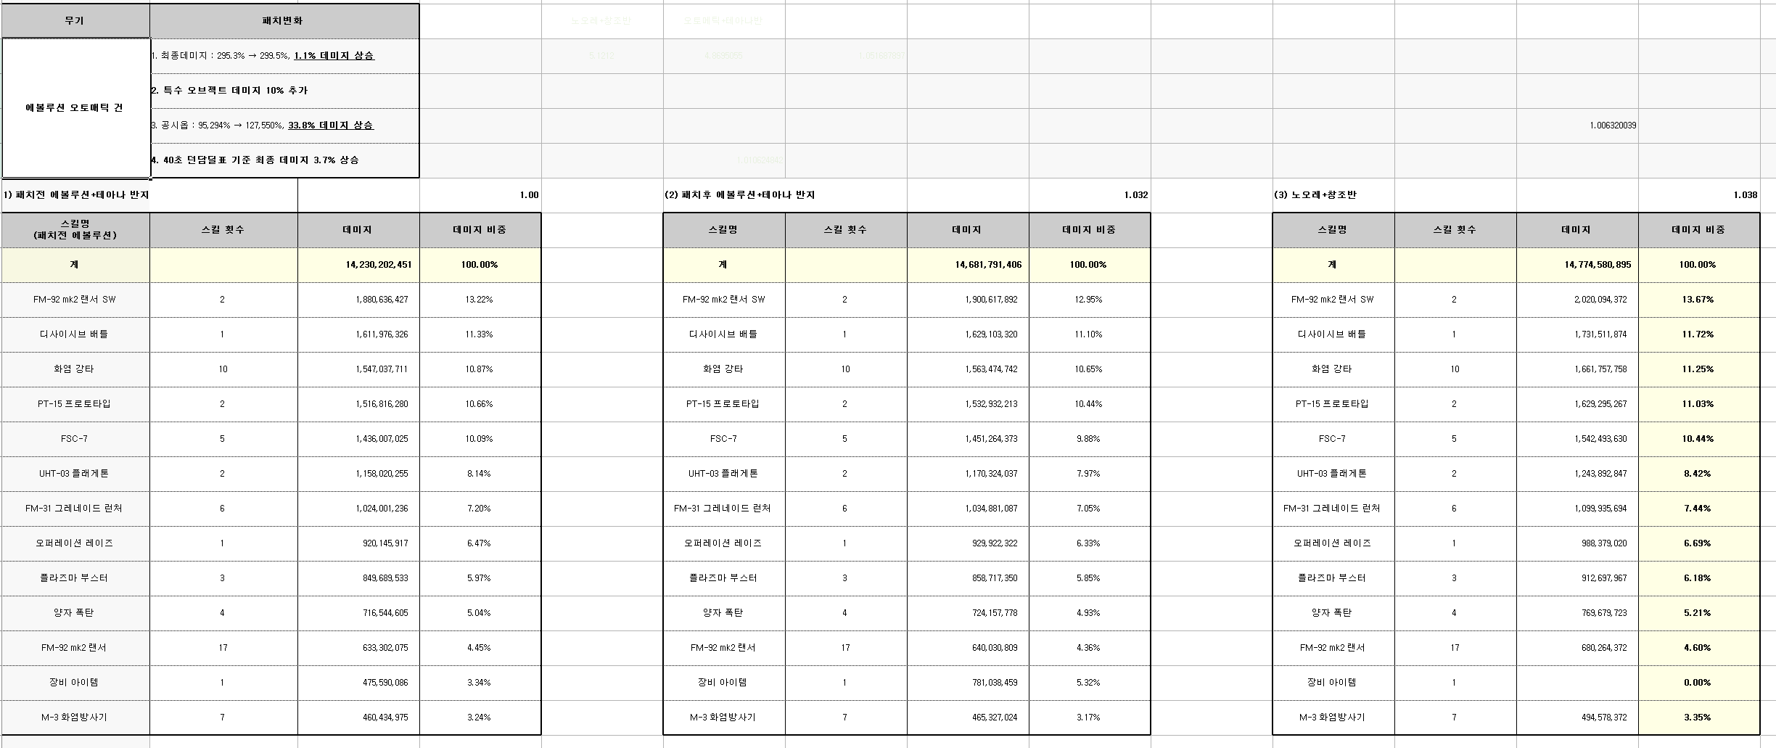Click 데미지 비중 header in third table
1776x748 pixels.
pos(1698,230)
